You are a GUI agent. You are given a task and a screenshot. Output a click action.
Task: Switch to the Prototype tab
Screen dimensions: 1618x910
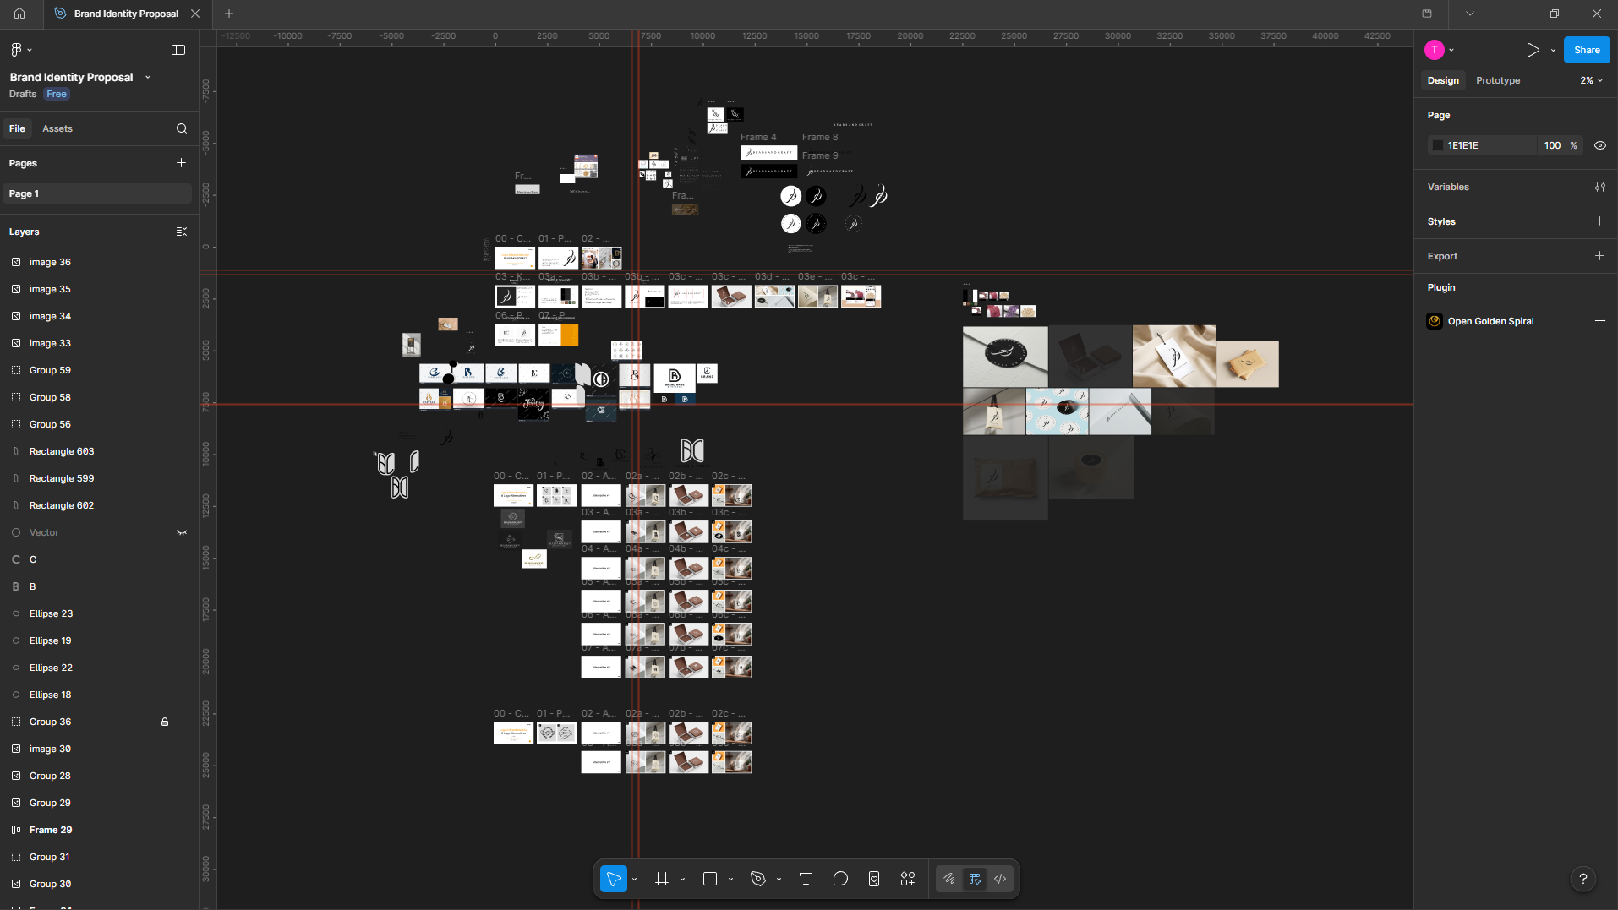(1498, 80)
